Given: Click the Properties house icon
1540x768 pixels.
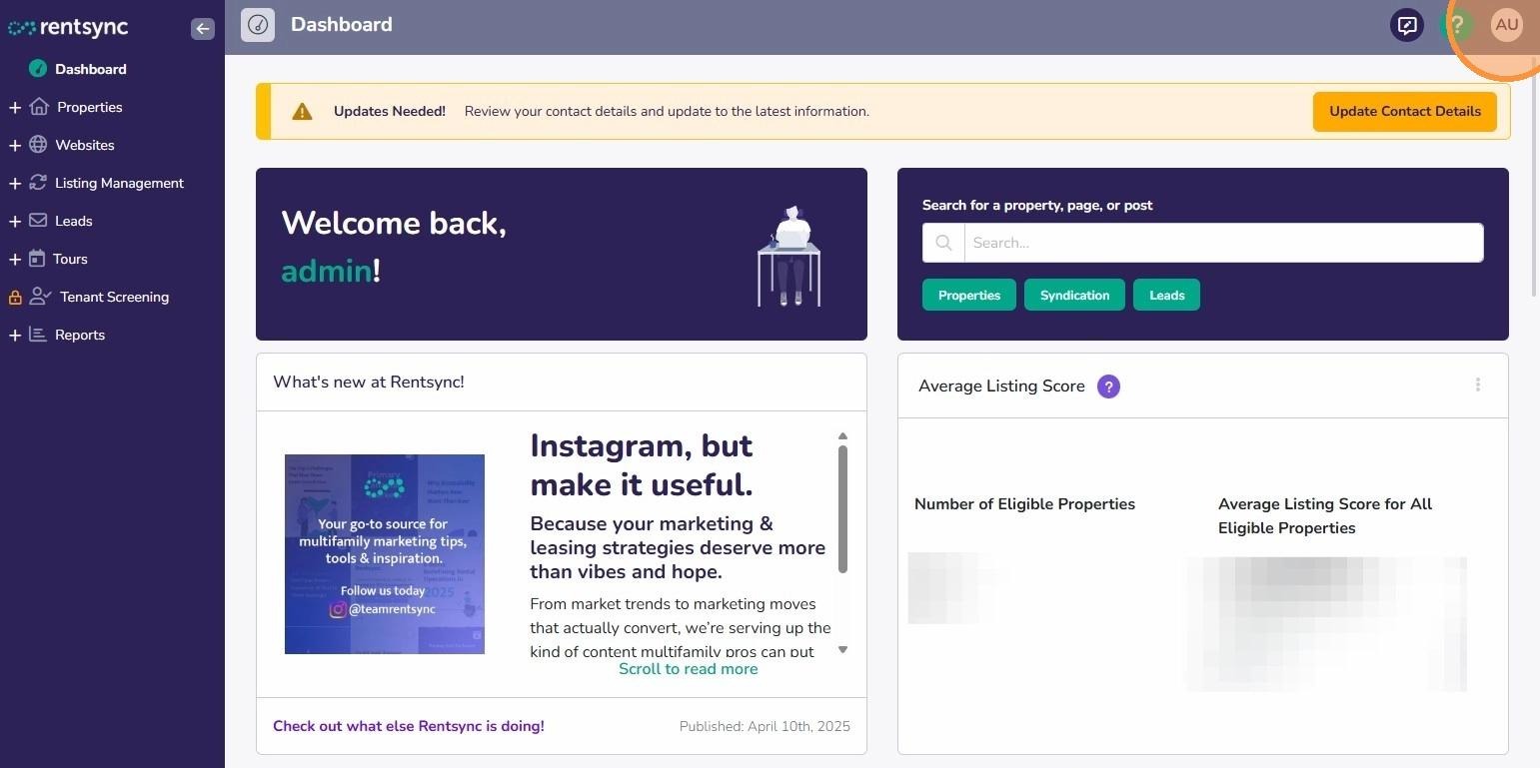Looking at the screenshot, I should (39, 107).
